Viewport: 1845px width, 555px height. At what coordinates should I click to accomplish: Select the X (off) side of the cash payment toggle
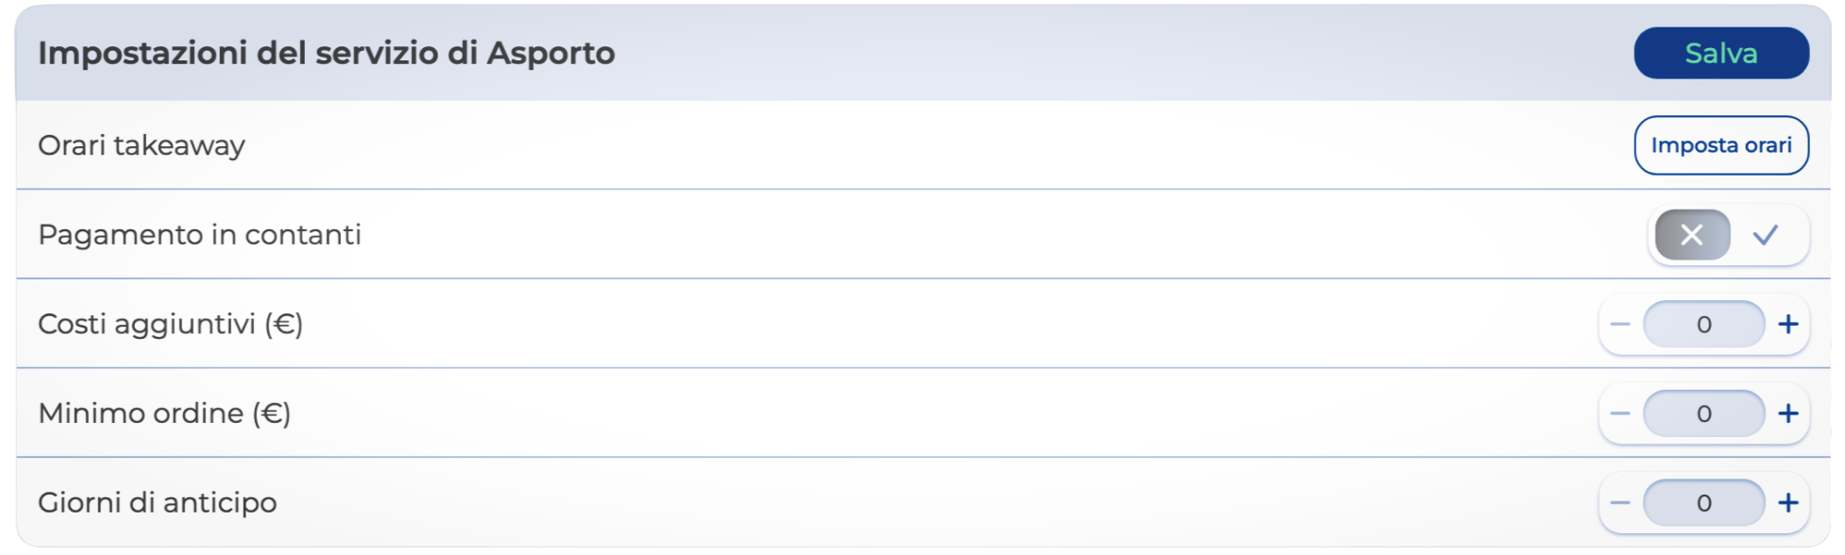[x=1692, y=235]
